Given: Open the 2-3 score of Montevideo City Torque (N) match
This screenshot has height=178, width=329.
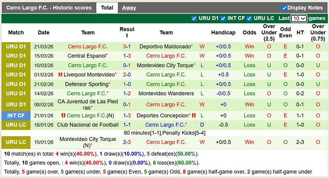Looking at the screenshot, I should pos(127,142).
